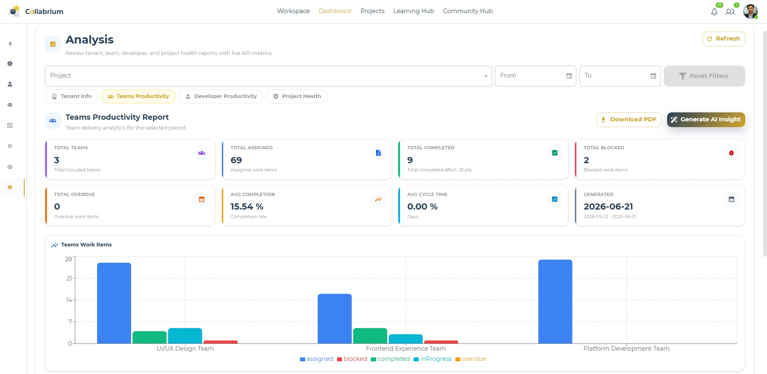Click the single user icon in the sidebar
The height and width of the screenshot is (374, 767).
10,84
